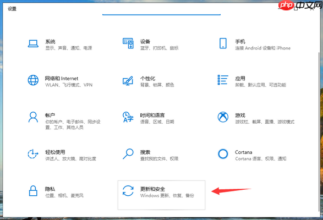This screenshot has width=323, height=220.
Task: Click the 讲述人、放大镜、高对比度 description
Action: coord(70,158)
